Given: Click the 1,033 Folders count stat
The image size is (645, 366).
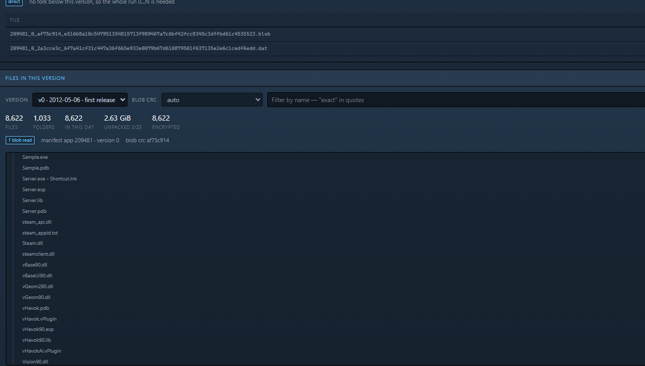Looking at the screenshot, I should (44, 122).
